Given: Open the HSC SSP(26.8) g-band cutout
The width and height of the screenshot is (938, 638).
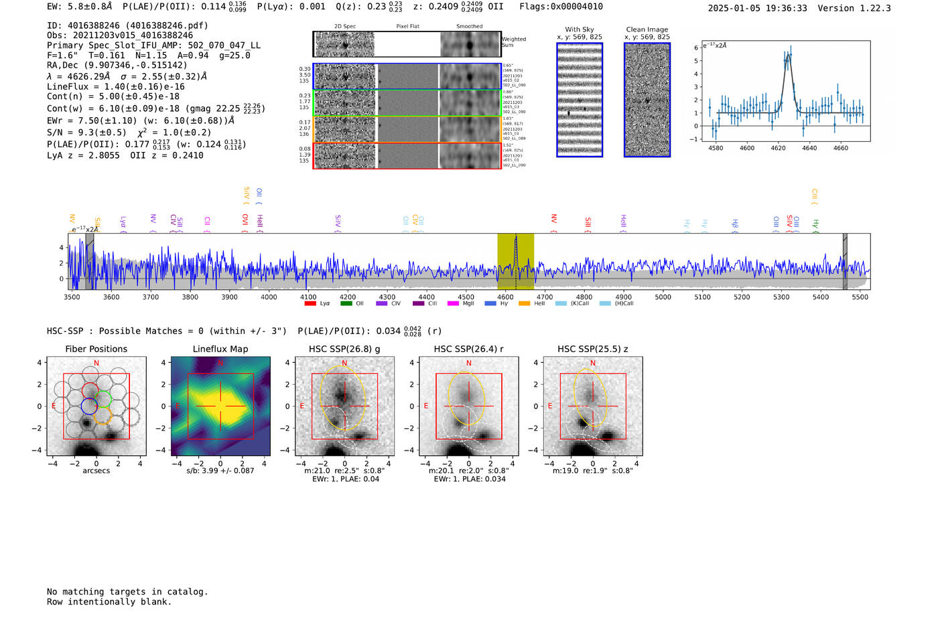Looking at the screenshot, I should click(x=344, y=406).
